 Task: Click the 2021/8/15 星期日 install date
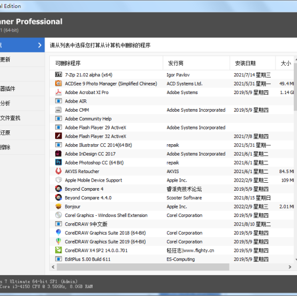pos(252,198)
